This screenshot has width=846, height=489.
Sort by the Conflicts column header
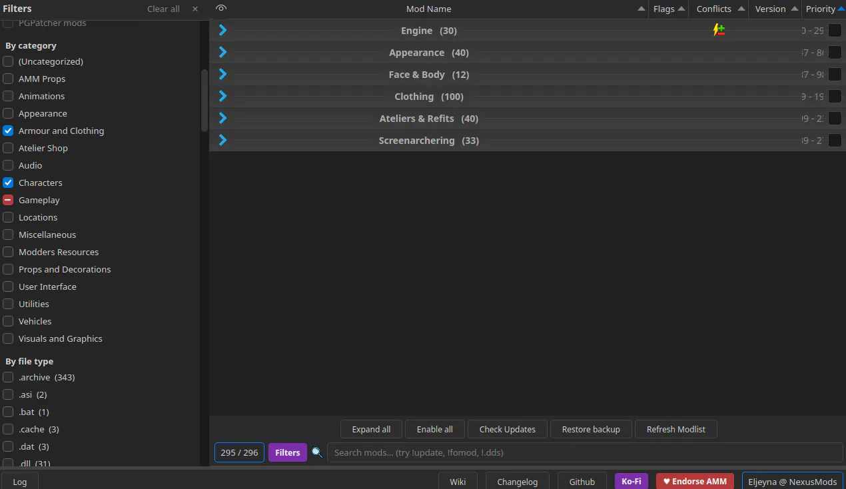click(719, 9)
